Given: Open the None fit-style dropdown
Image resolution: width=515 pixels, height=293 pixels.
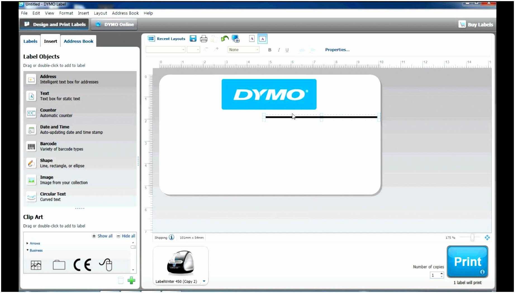Looking at the screenshot, I should 243,50.
